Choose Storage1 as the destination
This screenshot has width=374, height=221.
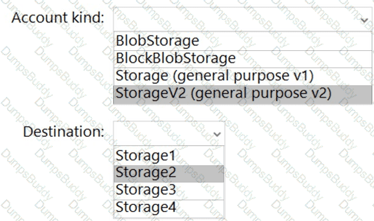coord(169,155)
